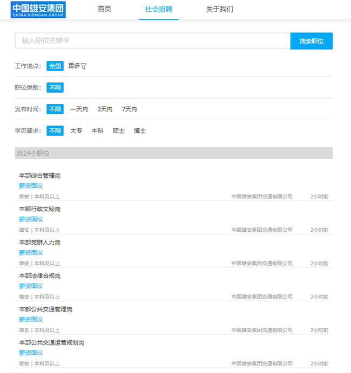Expand 更多 location filter
The image size is (351, 373).
(x=77, y=66)
